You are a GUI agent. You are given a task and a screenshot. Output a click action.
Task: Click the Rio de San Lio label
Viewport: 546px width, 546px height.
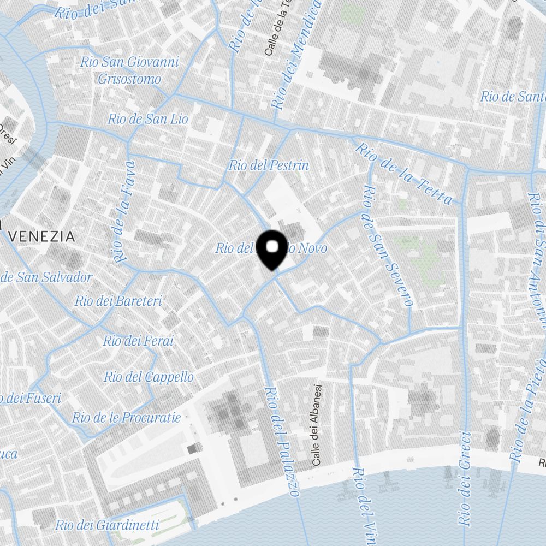147,119
